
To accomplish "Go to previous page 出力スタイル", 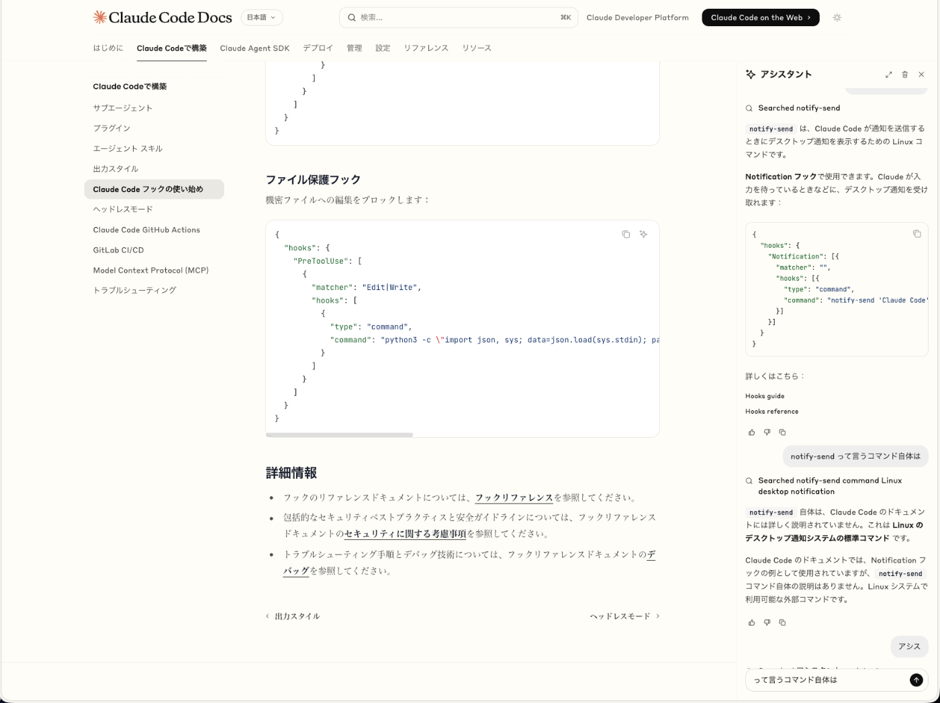I will click(293, 616).
